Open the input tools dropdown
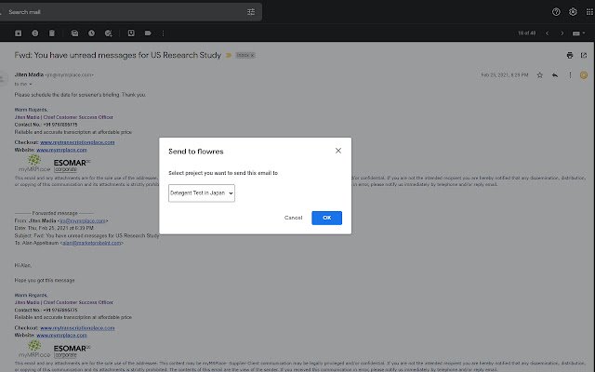Screen dimensions: 595x372 tap(578, 33)
